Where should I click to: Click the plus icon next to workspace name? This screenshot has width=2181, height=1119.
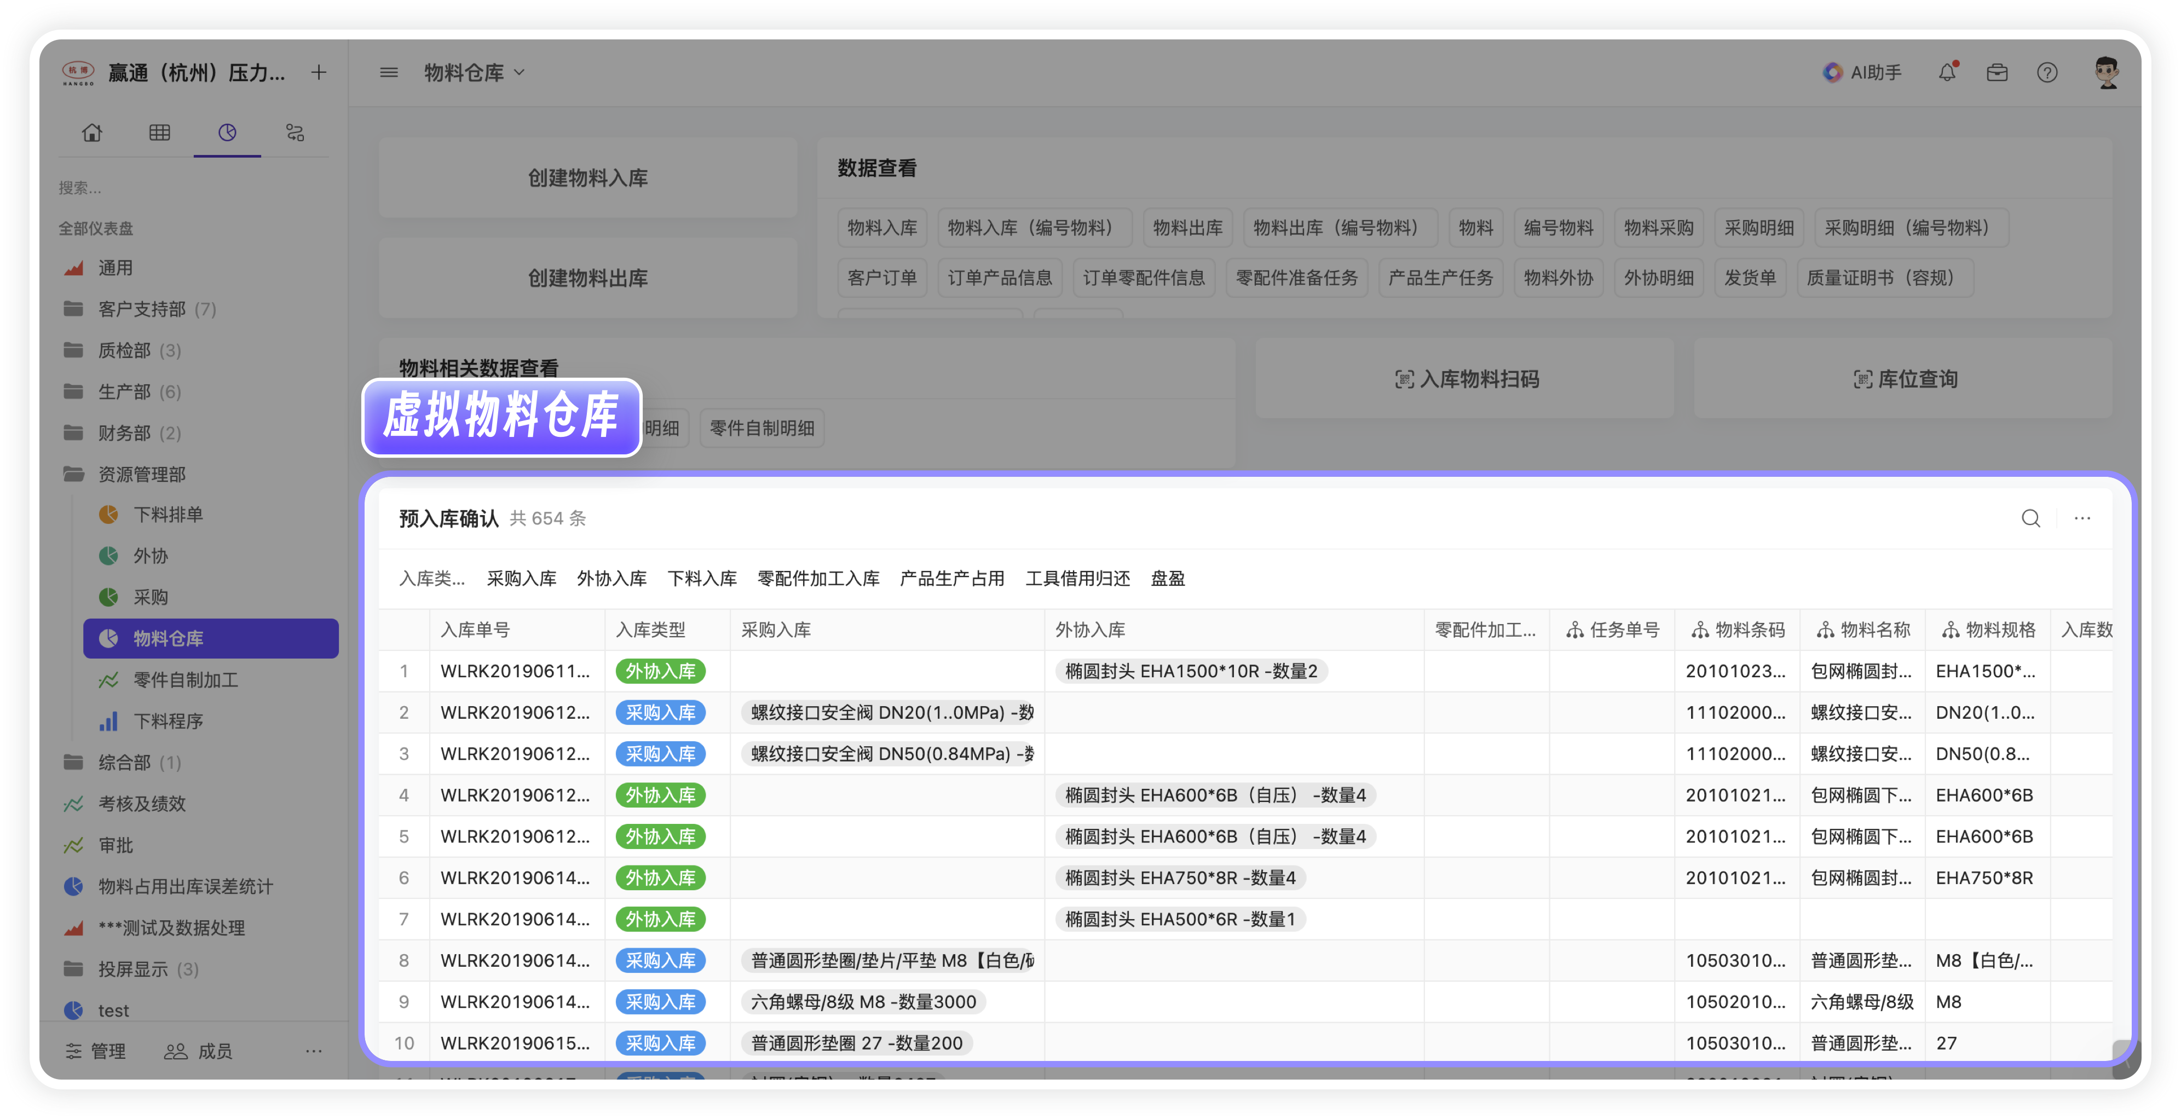point(319,73)
